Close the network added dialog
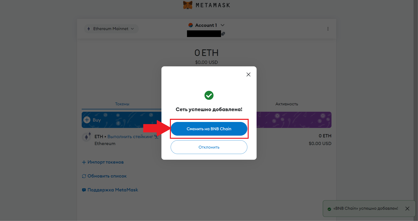Image resolution: width=418 pixels, height=221 pixels. 248,75
